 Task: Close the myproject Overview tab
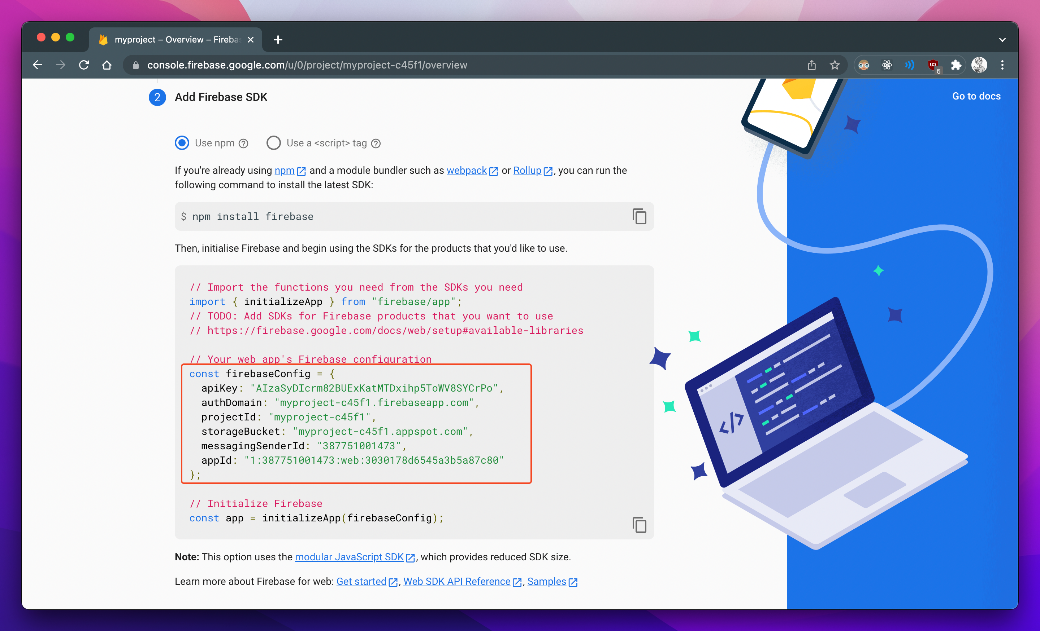point(250,40)
